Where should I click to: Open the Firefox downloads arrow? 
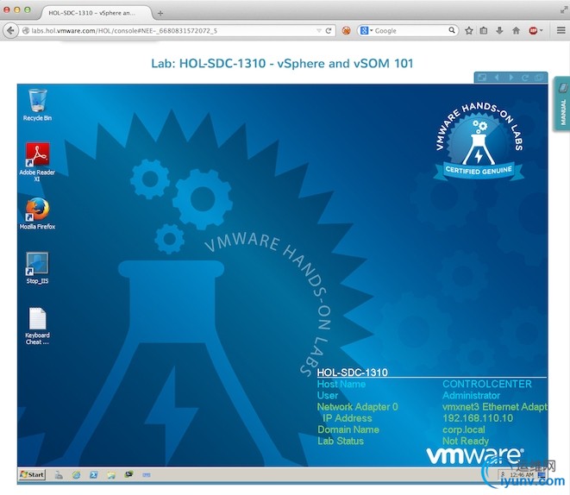coord(499,31)
